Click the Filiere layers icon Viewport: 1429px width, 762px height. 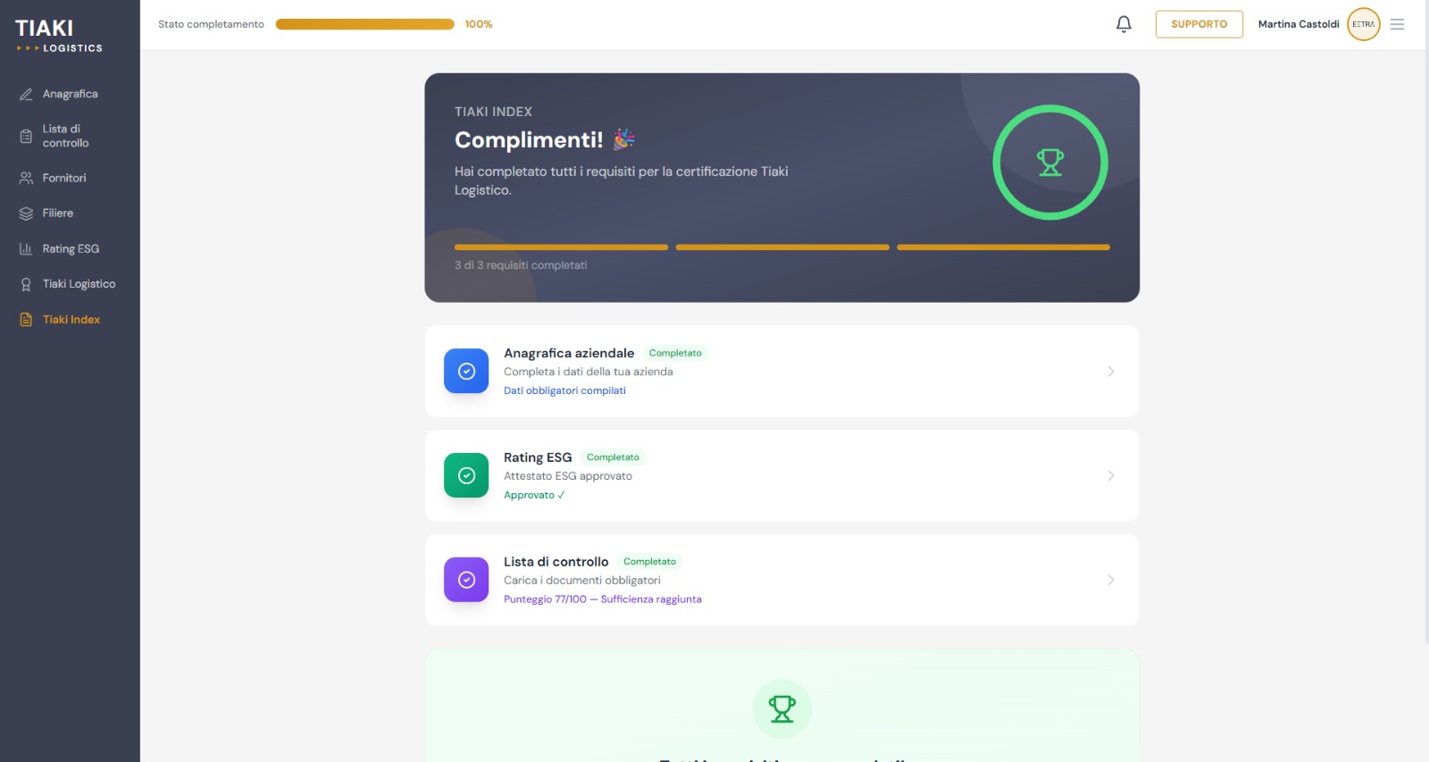[26, 214]
